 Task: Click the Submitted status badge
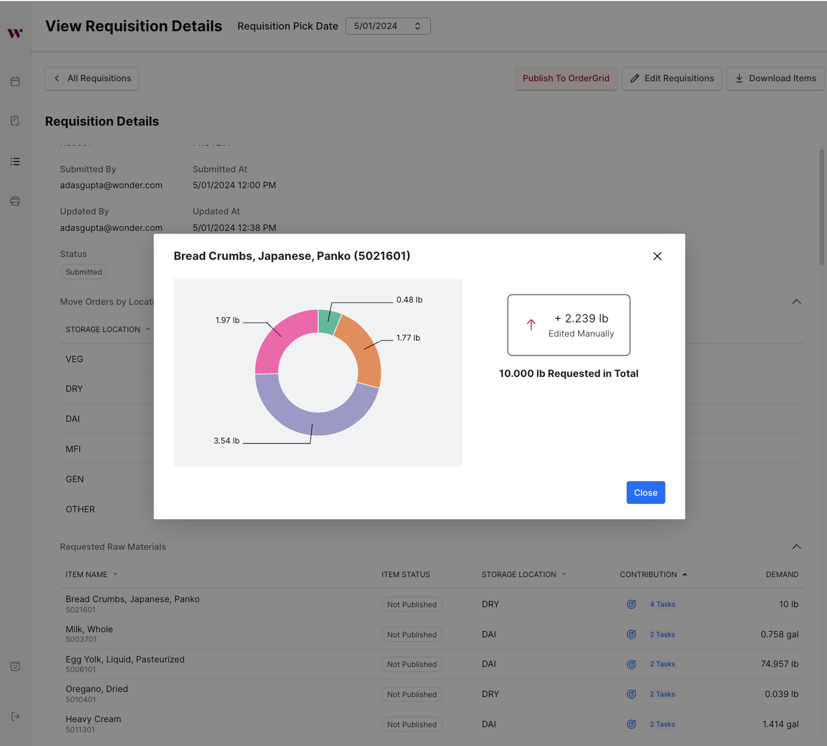click(84, 272)
